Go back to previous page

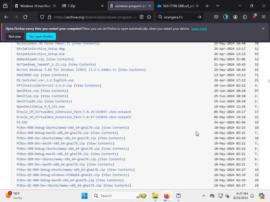pos(6,17)
